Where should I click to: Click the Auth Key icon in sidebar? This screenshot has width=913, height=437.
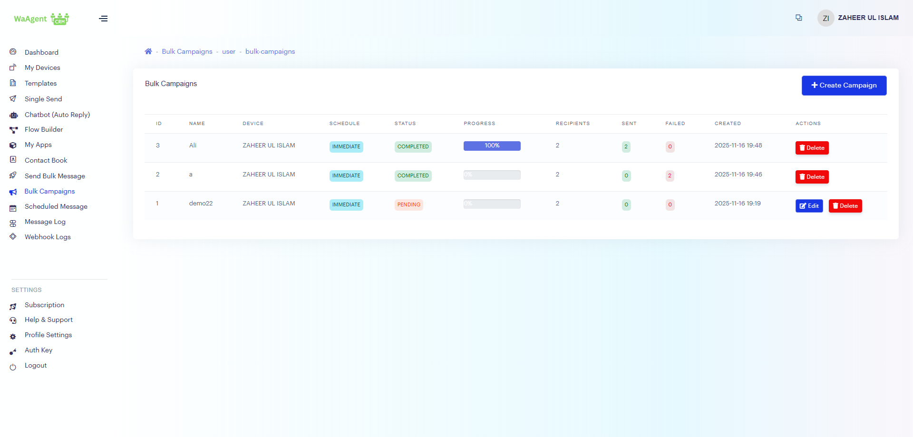(13, 351)
